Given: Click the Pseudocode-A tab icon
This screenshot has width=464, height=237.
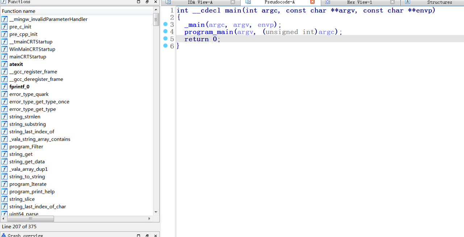Looking at the screenshot, I should pyautogui.click(x=248, y=3).
